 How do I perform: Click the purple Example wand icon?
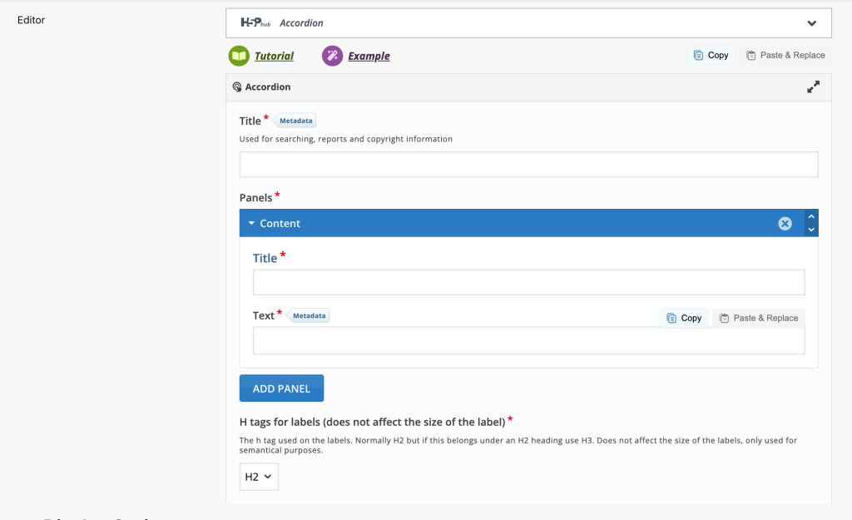coord(332,56)
